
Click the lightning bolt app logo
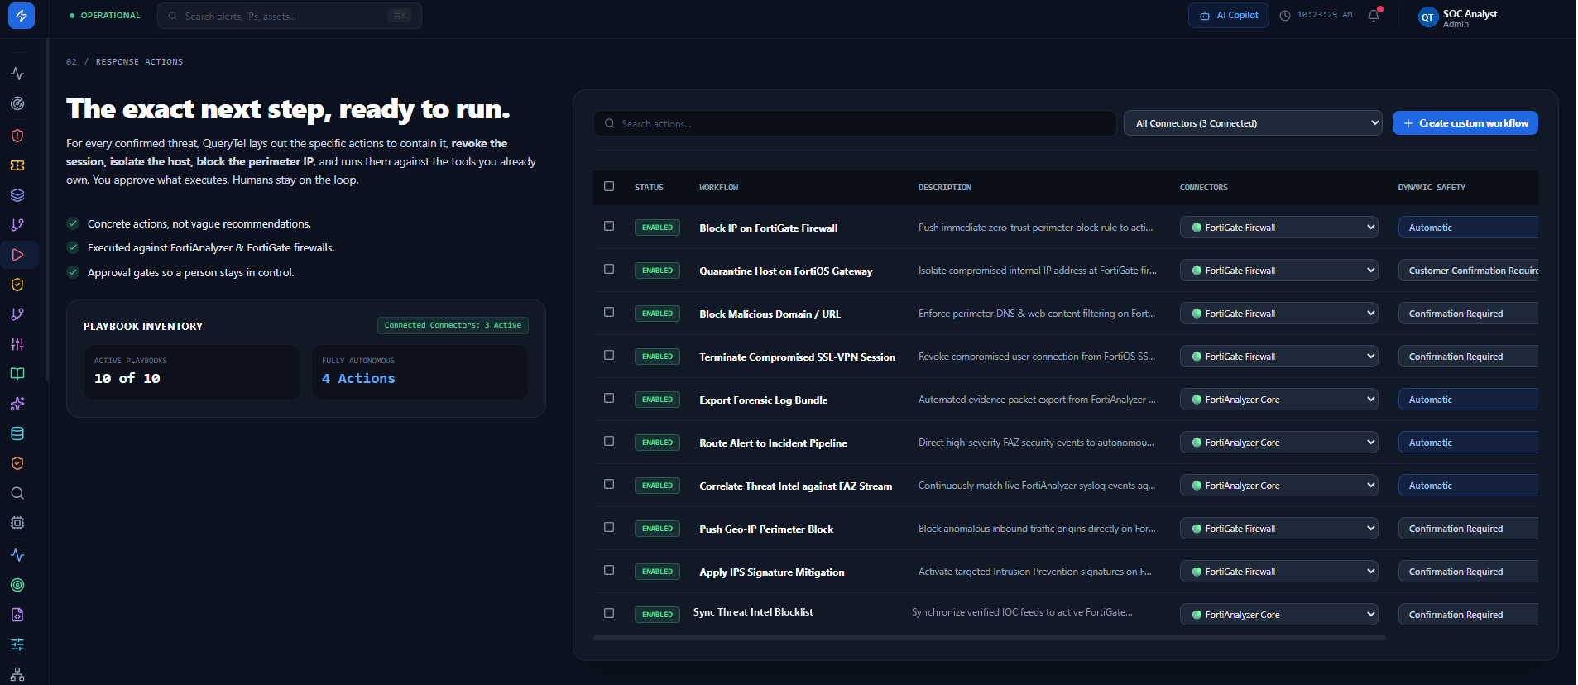(x=22, y=16)
